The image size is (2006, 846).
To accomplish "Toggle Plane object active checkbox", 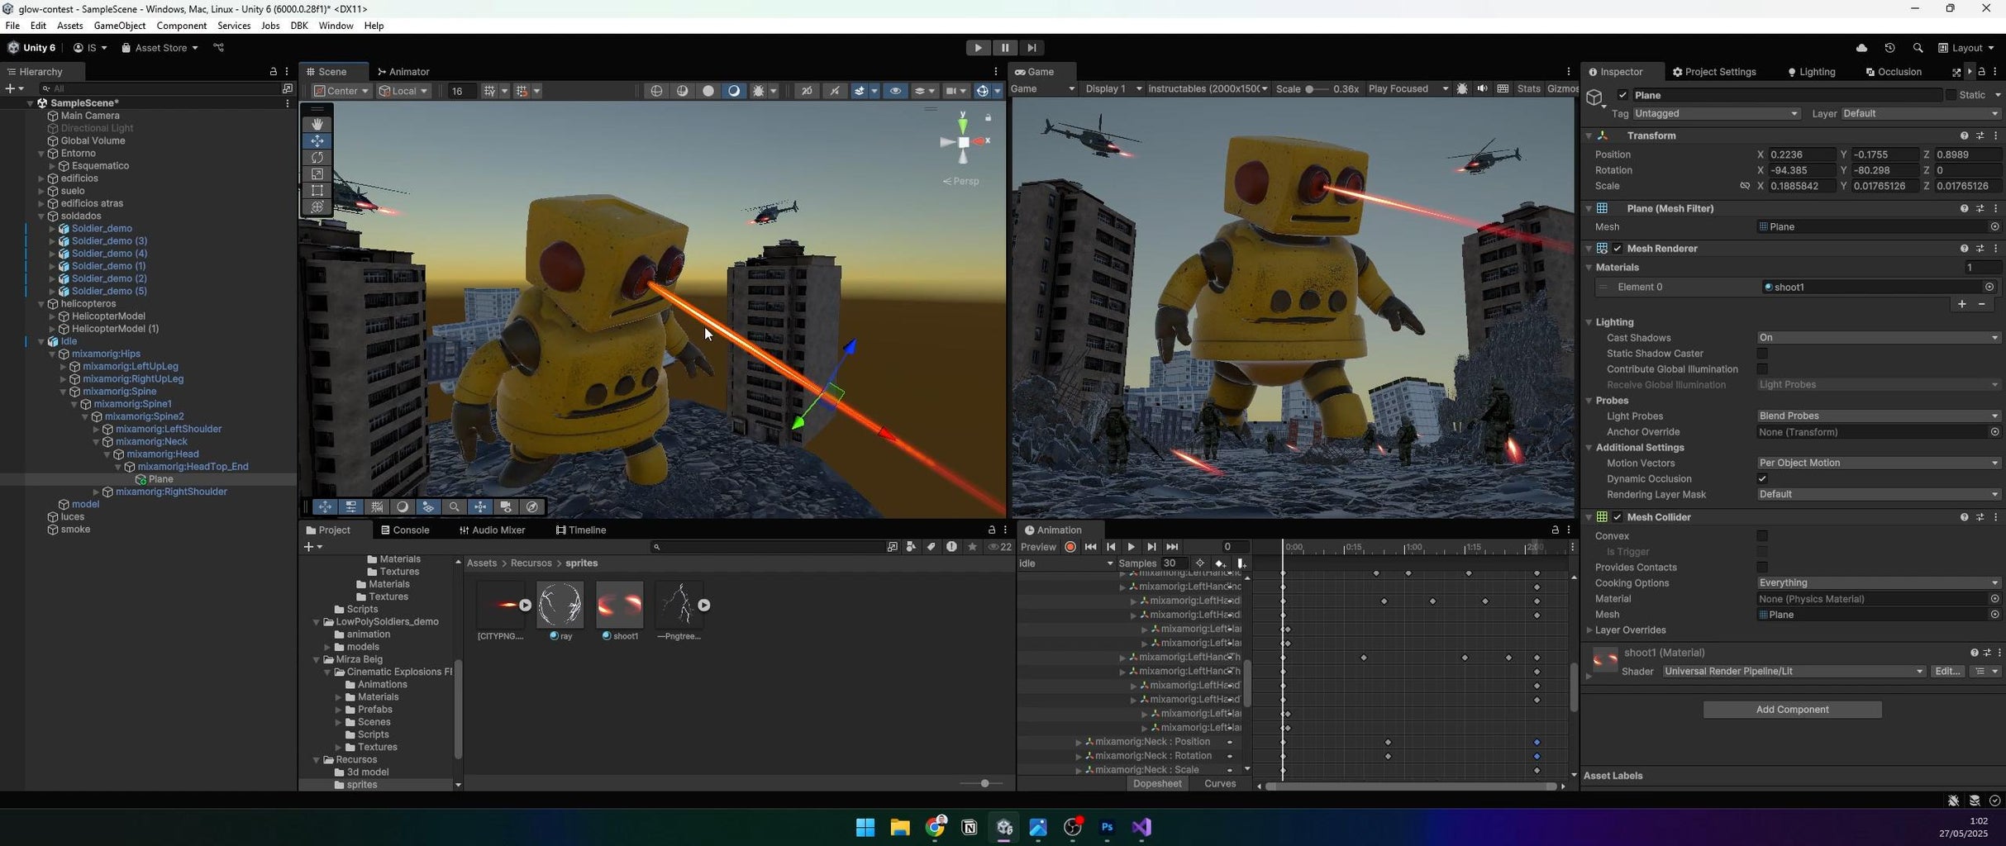I will (1622, 95).
